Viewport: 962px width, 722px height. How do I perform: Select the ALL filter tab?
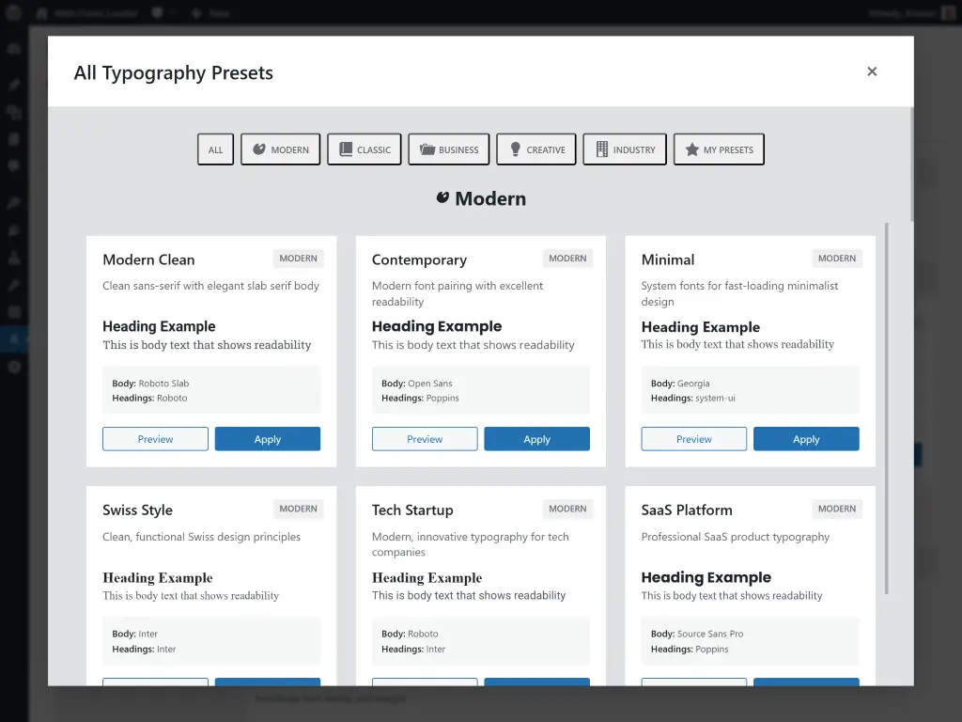point(215,149)
